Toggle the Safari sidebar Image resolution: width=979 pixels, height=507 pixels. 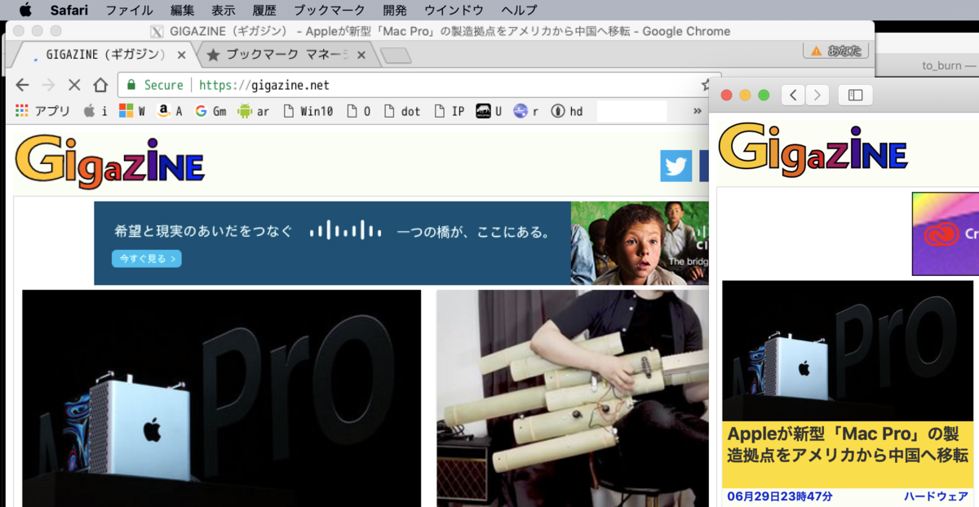[855, 95]
